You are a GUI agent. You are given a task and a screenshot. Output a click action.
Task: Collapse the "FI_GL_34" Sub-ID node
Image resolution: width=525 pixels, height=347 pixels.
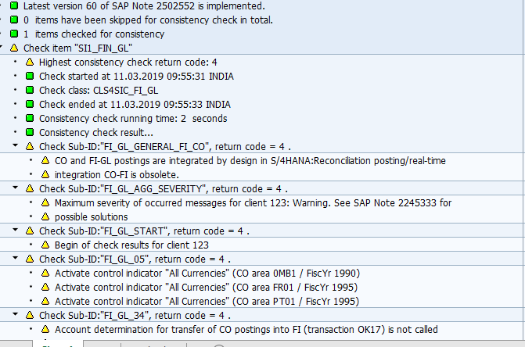click(15, 315)
